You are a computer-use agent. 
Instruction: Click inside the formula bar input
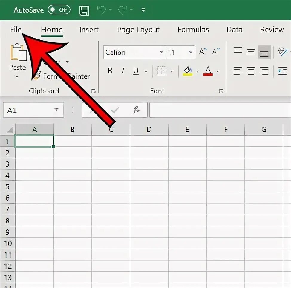pyautogui.click(x=220, y=110)
